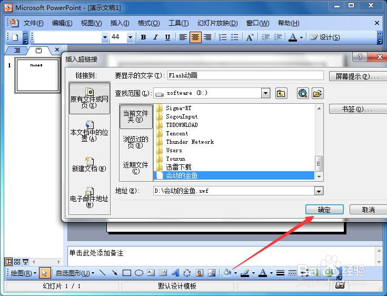387x296 pixels.
Task: Select the 会动的金鱼 file
Action: click(x=234, y=175)
